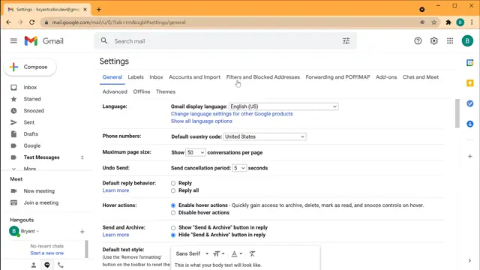
Task: Click Learn more under Send and Archive
Action: click(x=115, y=235)
